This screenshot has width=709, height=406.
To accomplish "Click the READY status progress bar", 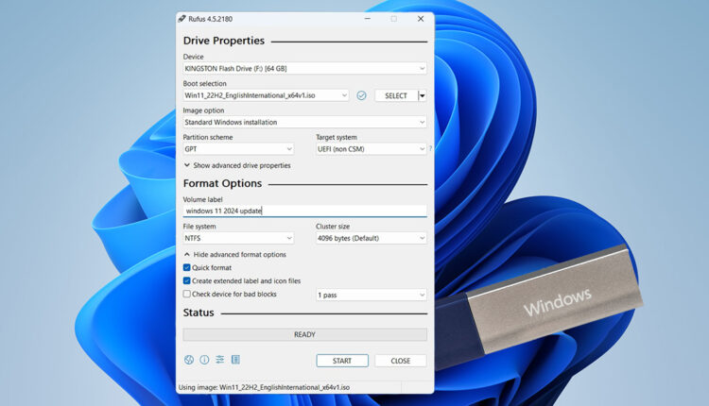I will 303,334.
